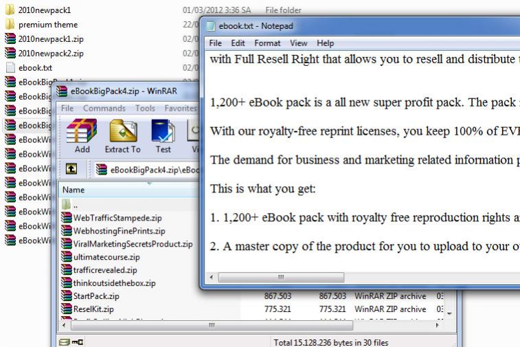
Task: Open Notepad Help menu
Action: (x=325, y=43)
